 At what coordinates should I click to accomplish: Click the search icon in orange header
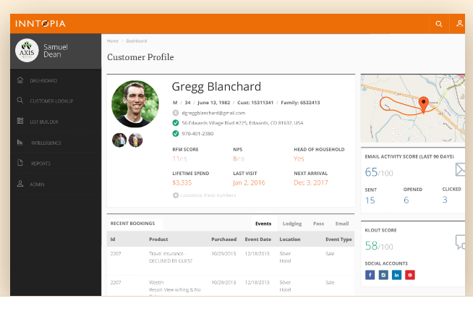tap(439, 24)
